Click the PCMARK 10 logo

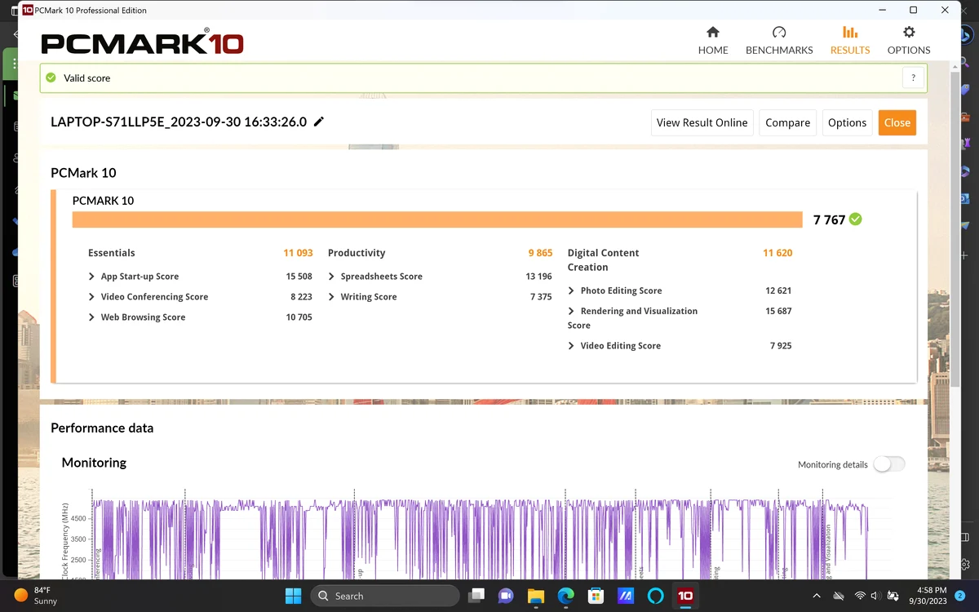[x=142, y=42]
